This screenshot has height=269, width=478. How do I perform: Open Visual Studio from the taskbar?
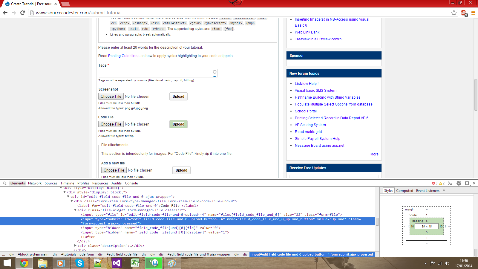click(117, 263)
